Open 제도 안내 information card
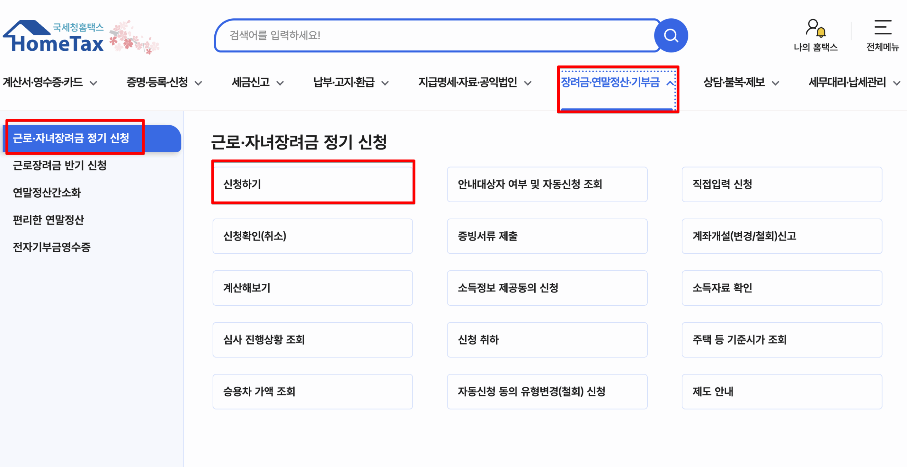The image size is (907, 467). coord(782,392)
